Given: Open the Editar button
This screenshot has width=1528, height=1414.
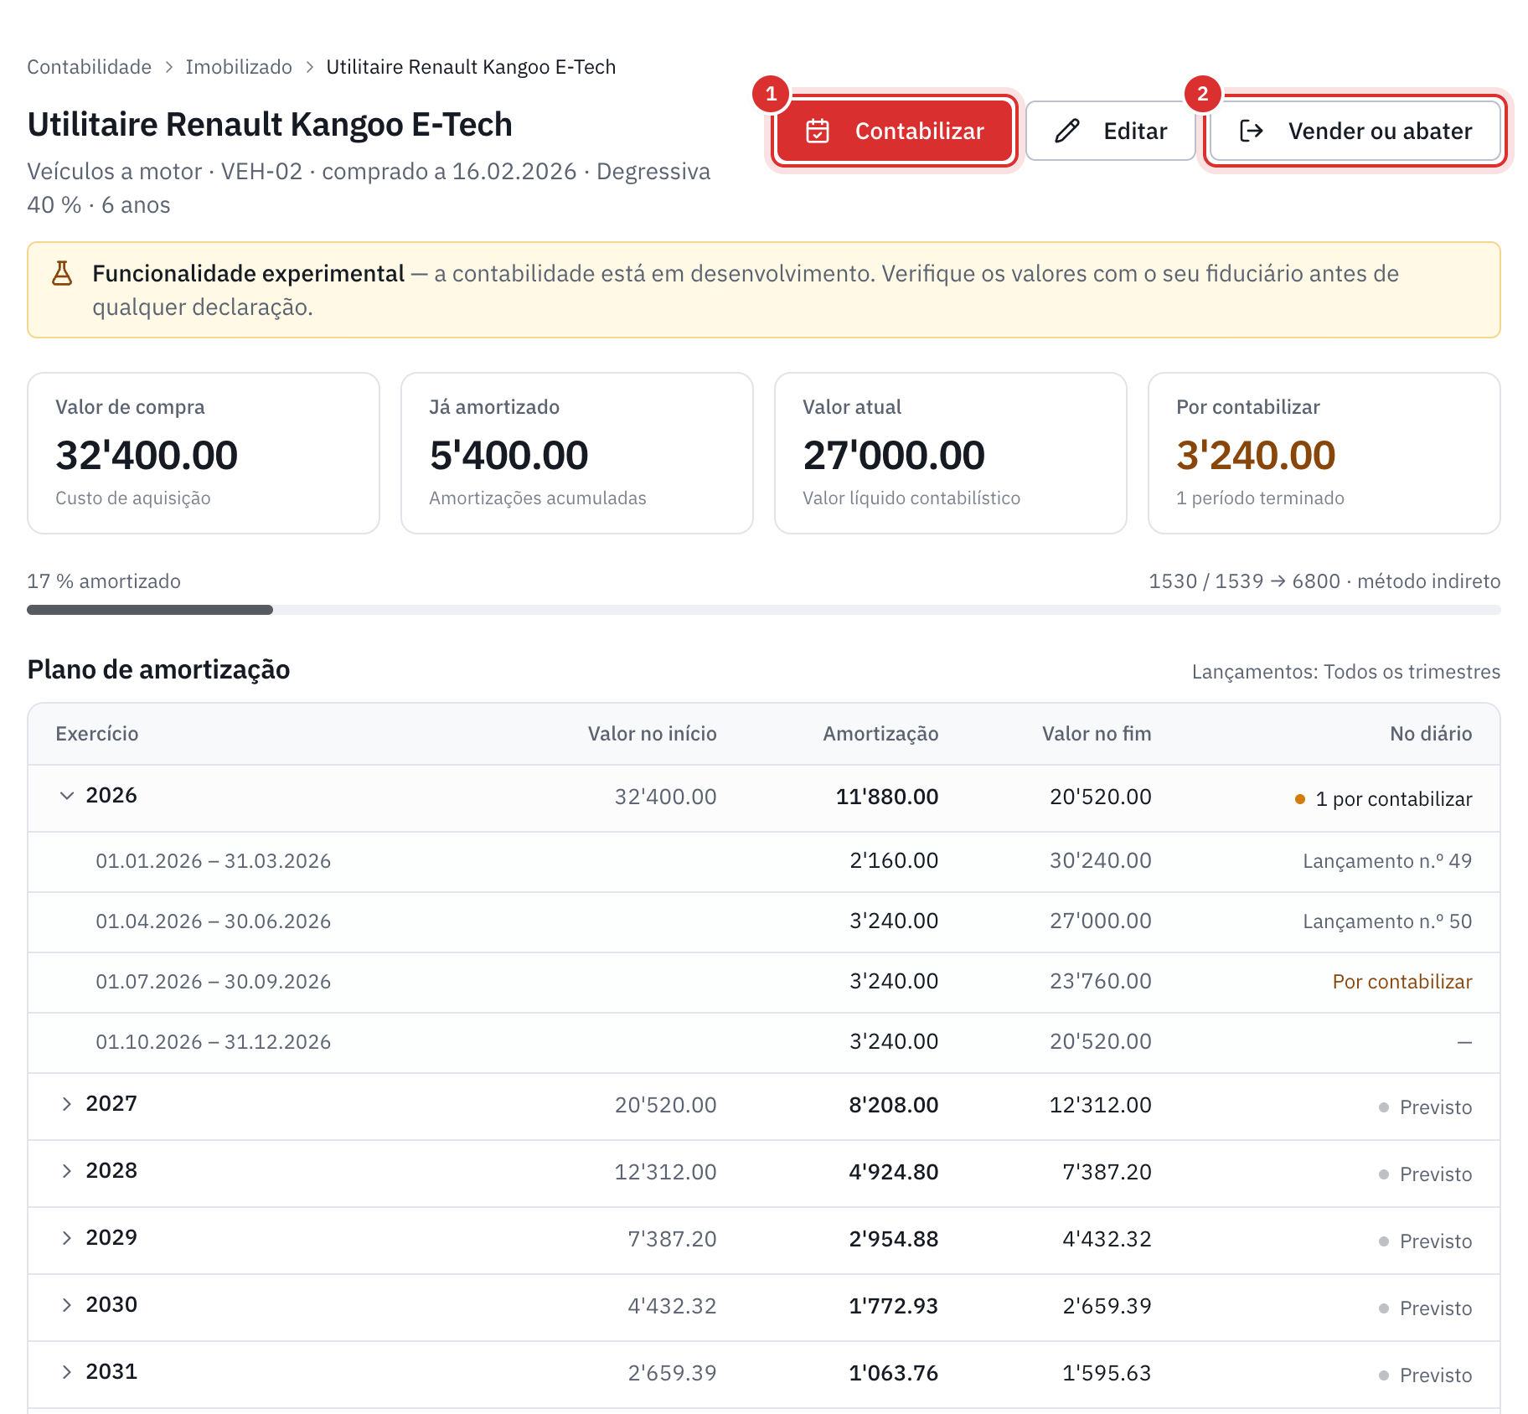Looking at the screenshot, I should click(x=1110, y=131).
